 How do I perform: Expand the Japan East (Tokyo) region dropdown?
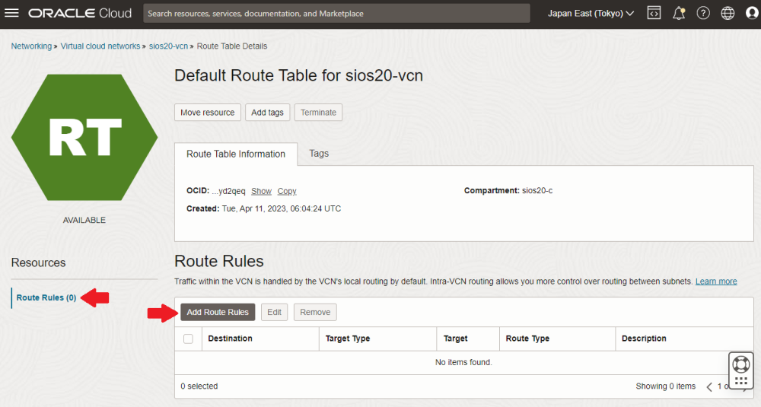pos(591,13)
